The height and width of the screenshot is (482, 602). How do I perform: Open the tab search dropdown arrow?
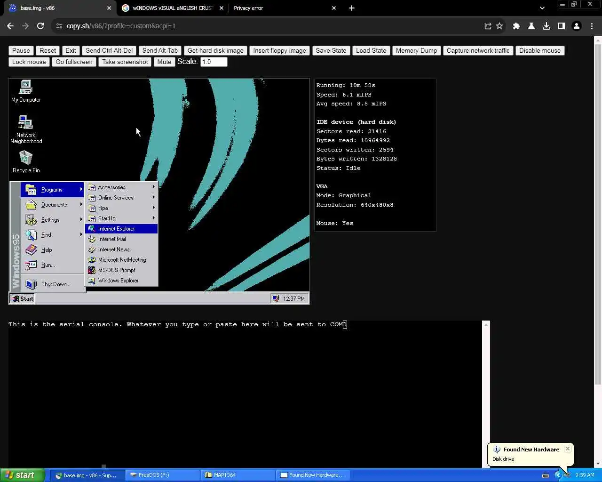(542, 8)
